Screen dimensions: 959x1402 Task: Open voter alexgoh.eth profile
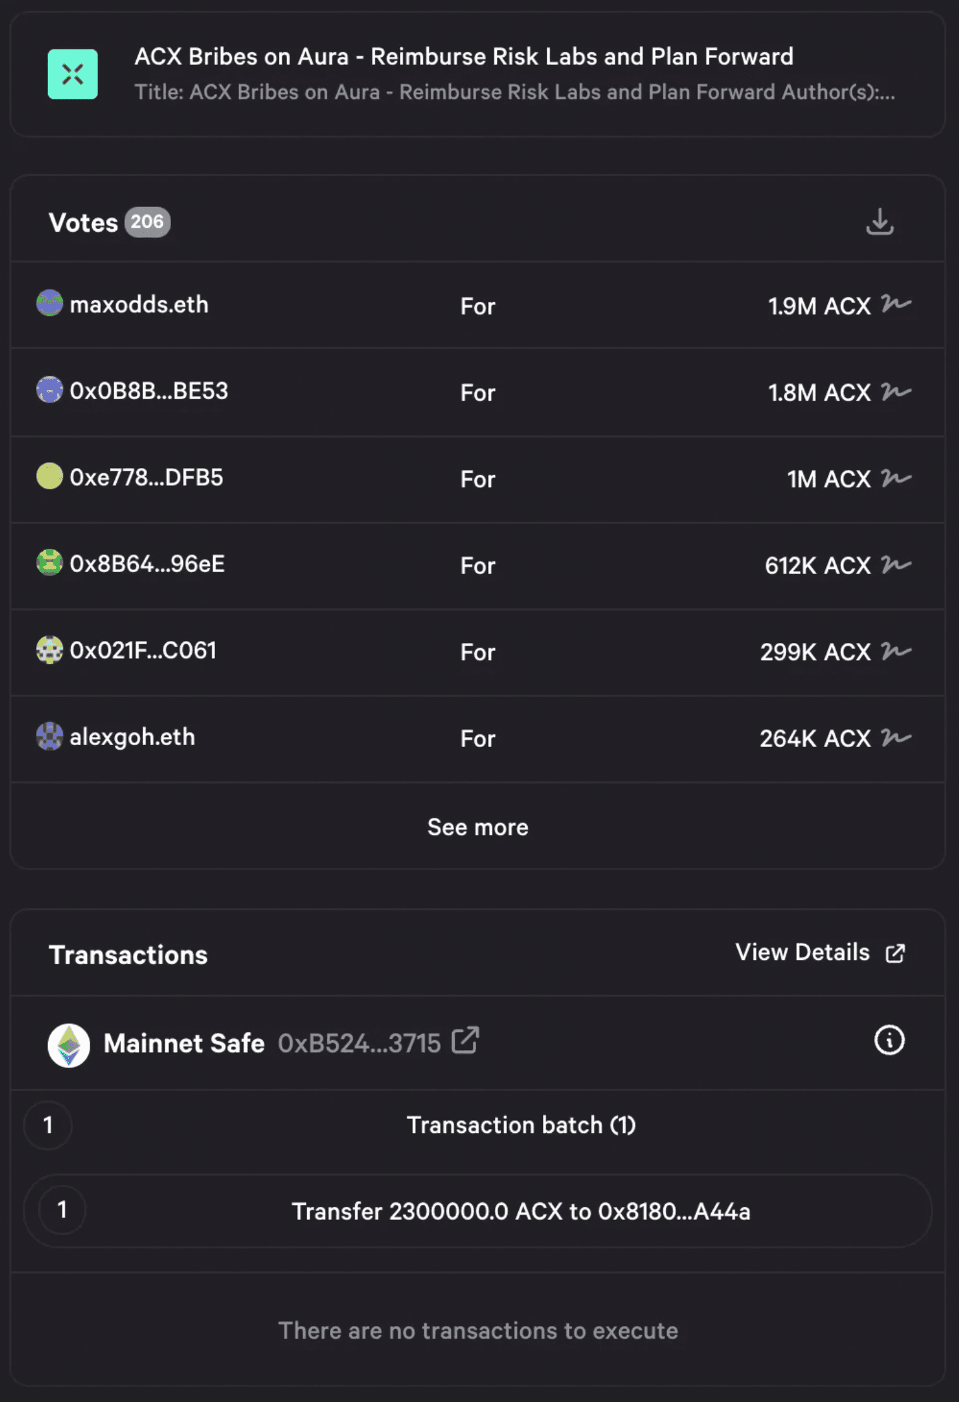[x=132, y=737]
